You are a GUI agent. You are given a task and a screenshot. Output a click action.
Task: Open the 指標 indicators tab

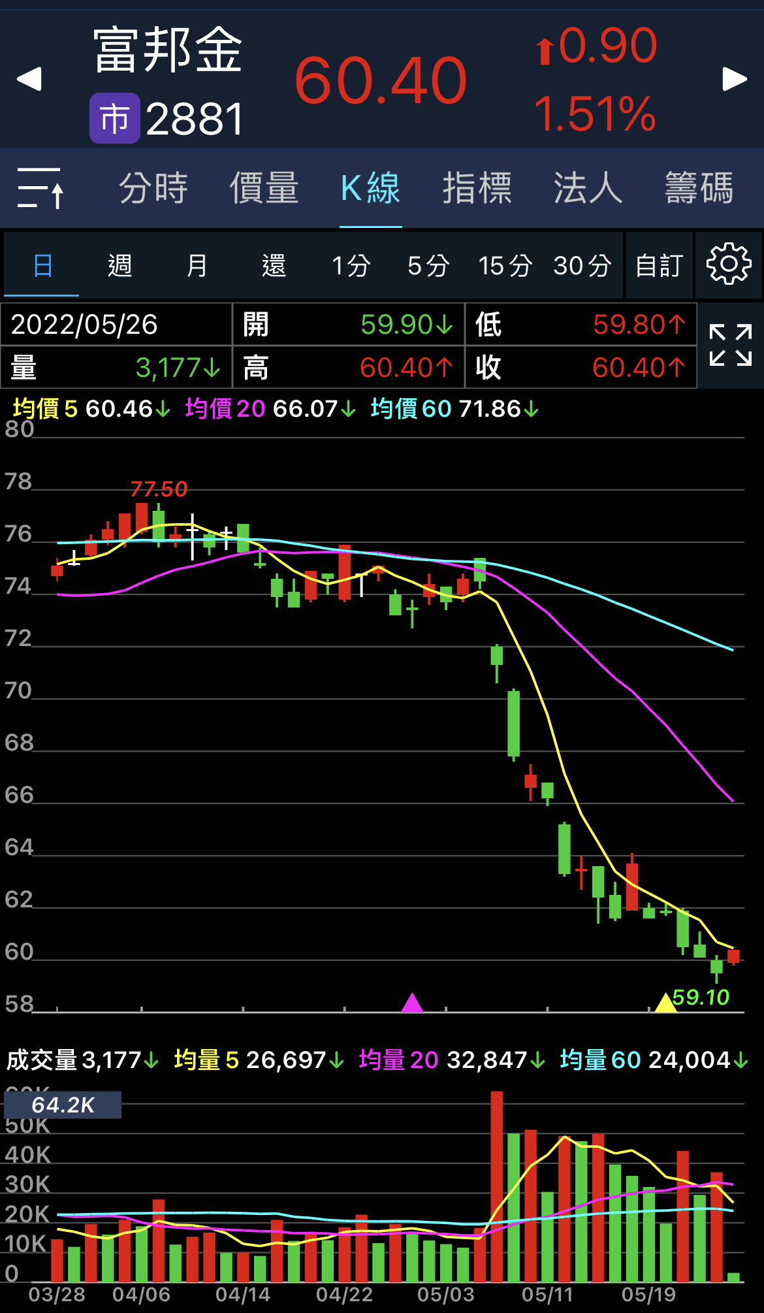[x=477, y=188]
